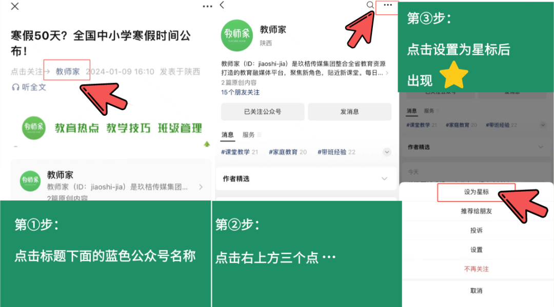Screen dimensions: 554x307
Task: Tap the 发消息 button
Action: pyautogui.click(x=349, y=111)
